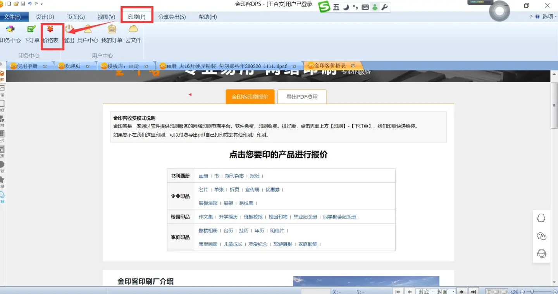Open 我的订单 from the ribbon
The width and height of the screenshot is (558, 294).
click(112, 34)
